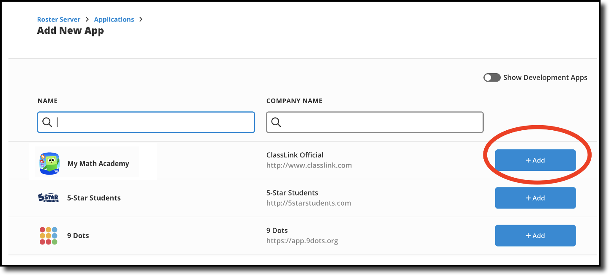Click the chevron after Applications breadcrumb
The height and width of the screenshot is (275, 609).
click(x=141, y=19)
